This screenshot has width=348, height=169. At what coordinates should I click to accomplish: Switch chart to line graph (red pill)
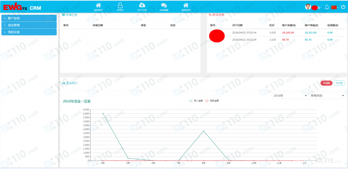[x=326, y=83]
